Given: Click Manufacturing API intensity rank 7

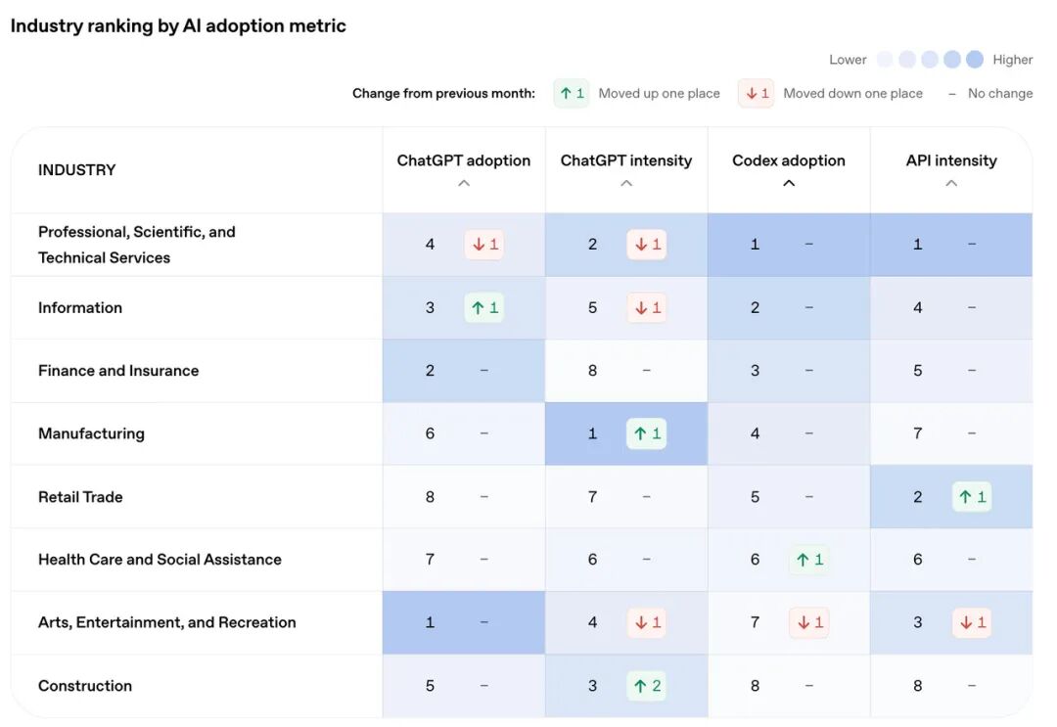Looking at the screenshot, I should point(917,433).
